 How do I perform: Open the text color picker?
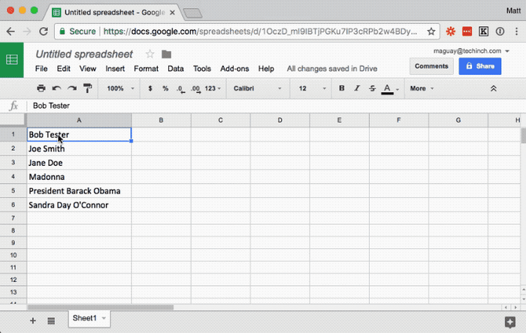390,88
